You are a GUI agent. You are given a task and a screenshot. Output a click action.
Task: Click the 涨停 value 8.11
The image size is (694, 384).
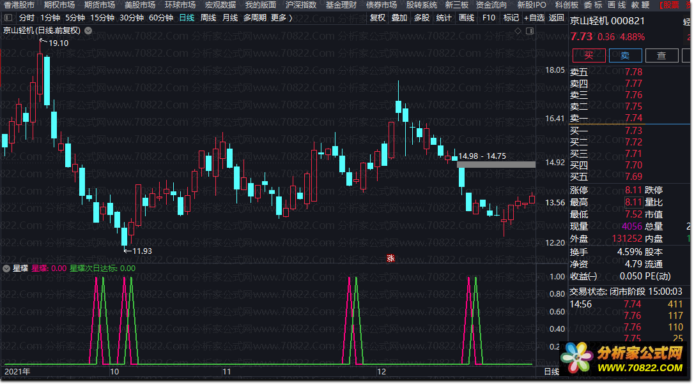coord(633,190)
